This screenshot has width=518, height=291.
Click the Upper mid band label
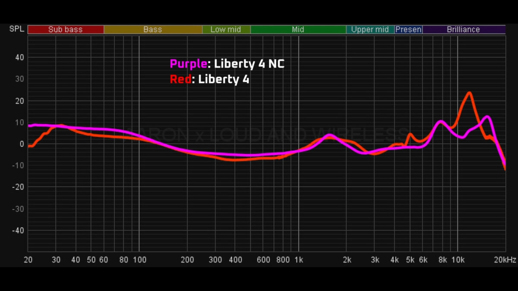370,30
